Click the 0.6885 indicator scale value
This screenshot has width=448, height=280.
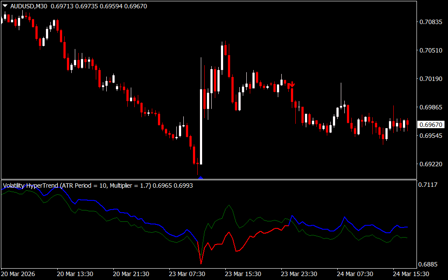click(428, 265)
